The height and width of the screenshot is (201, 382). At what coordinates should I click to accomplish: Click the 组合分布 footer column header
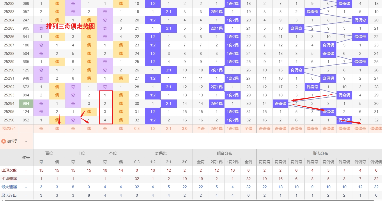(224, 153)
